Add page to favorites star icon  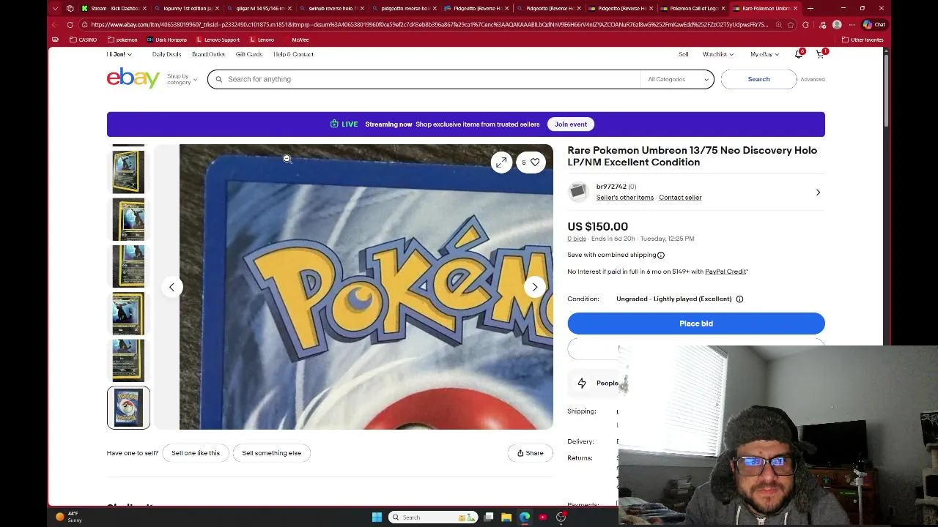pos(790,25)
